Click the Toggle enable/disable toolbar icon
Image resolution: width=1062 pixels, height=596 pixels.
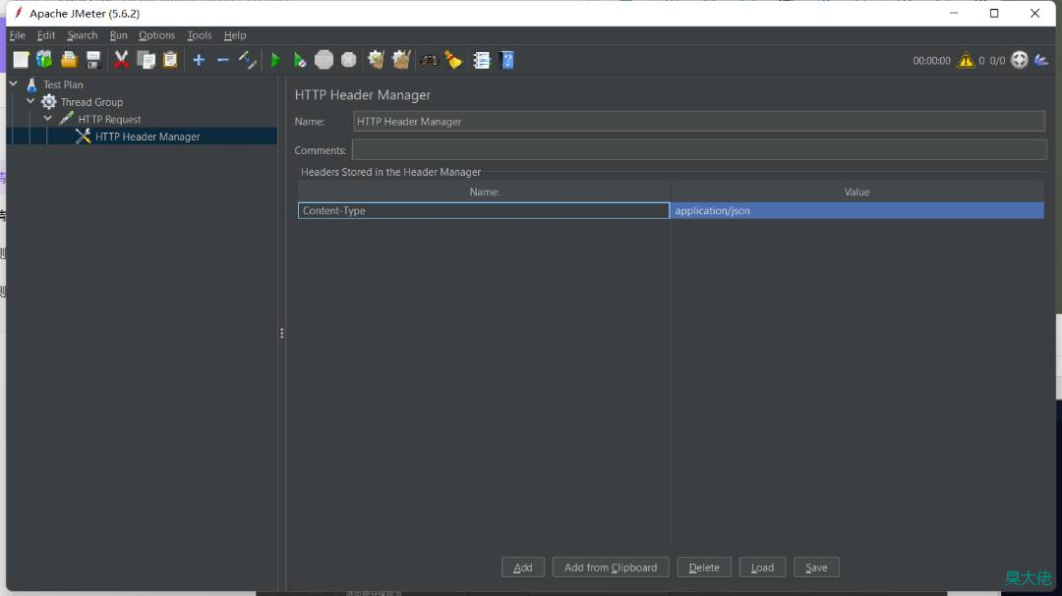(248, 60)
